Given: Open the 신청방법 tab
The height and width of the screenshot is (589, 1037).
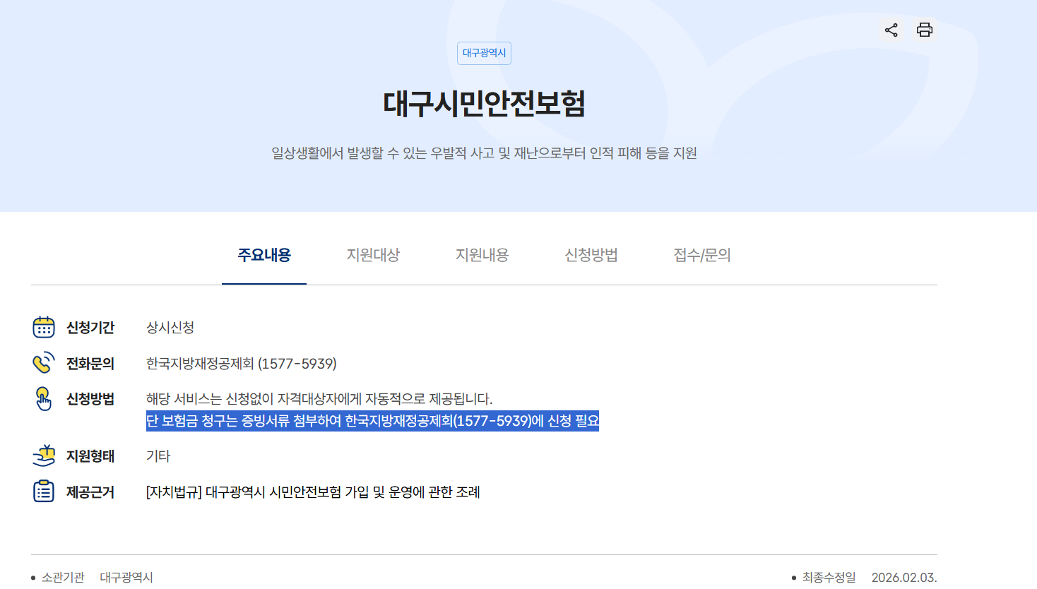Looking at the screenshot, I should tap(591, 256).
